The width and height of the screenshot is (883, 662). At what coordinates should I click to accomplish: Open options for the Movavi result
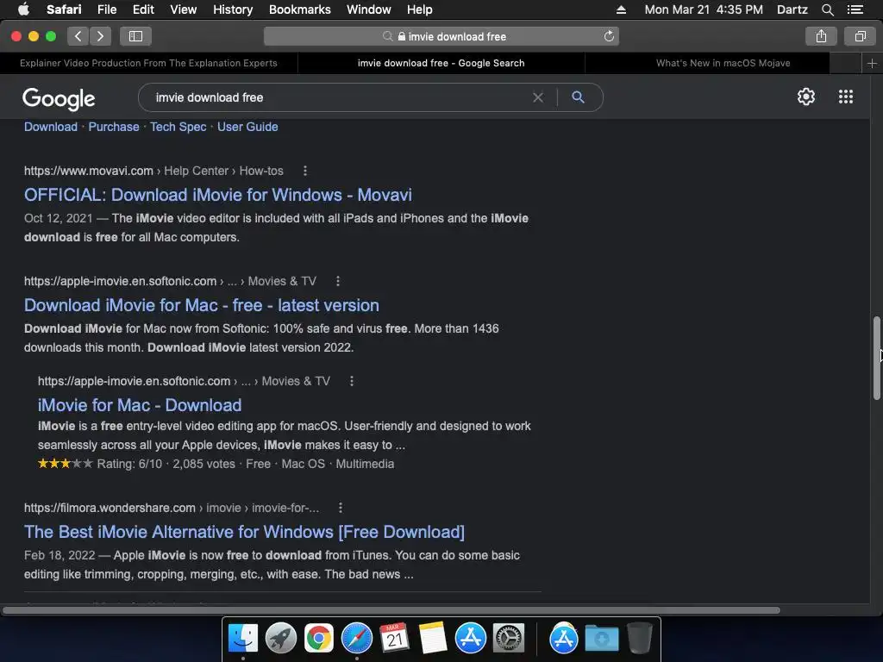(x=304, y=171)
